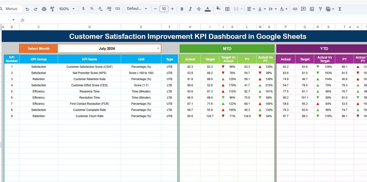Image resolution: width=367 pixels, height=182 pixels.
Task: Activate the Paint format tool
Action: [x=52, y=9]
